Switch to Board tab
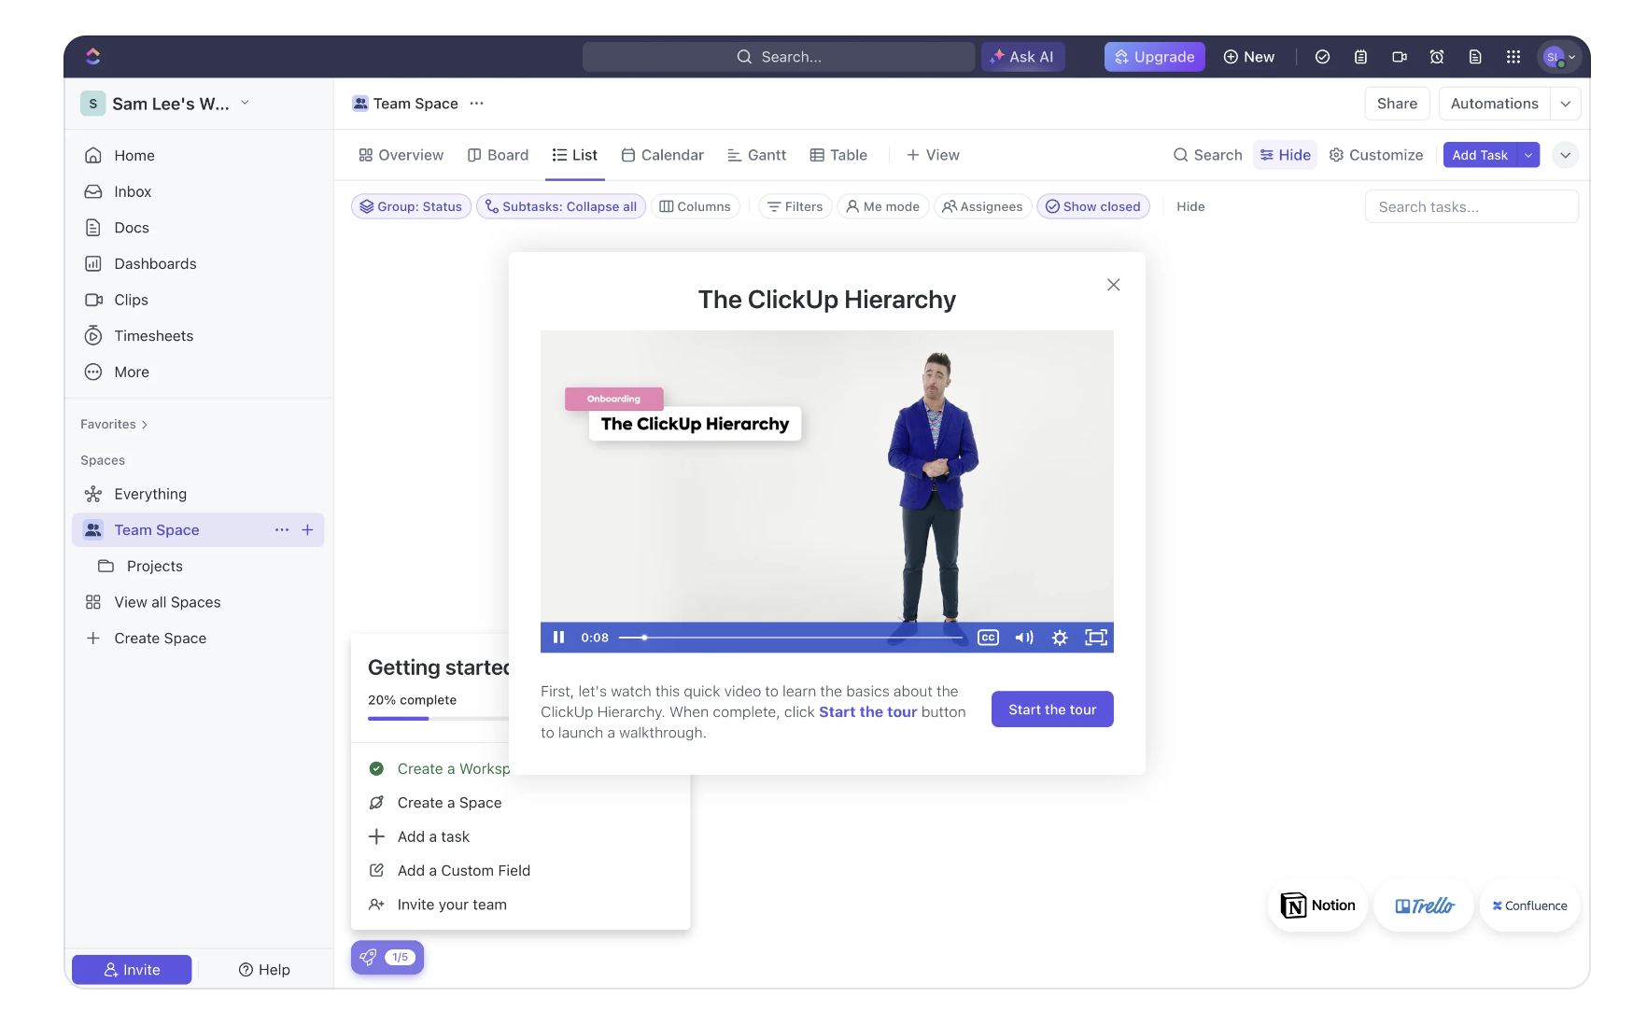1647x1025 pixels. point(499,155)
